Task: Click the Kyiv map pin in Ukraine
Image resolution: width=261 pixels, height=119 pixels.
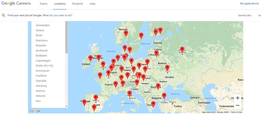Action: click(167, 68)
